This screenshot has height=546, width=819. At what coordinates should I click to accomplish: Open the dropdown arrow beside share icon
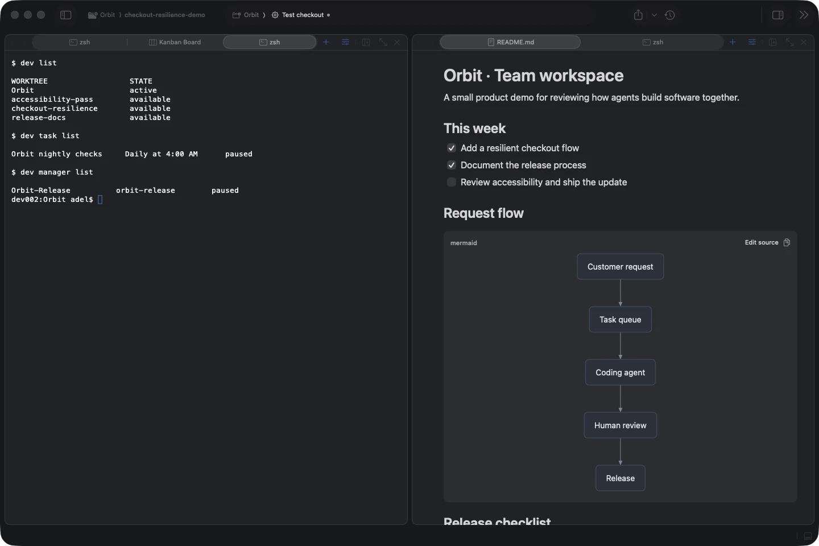pos(654,15)
